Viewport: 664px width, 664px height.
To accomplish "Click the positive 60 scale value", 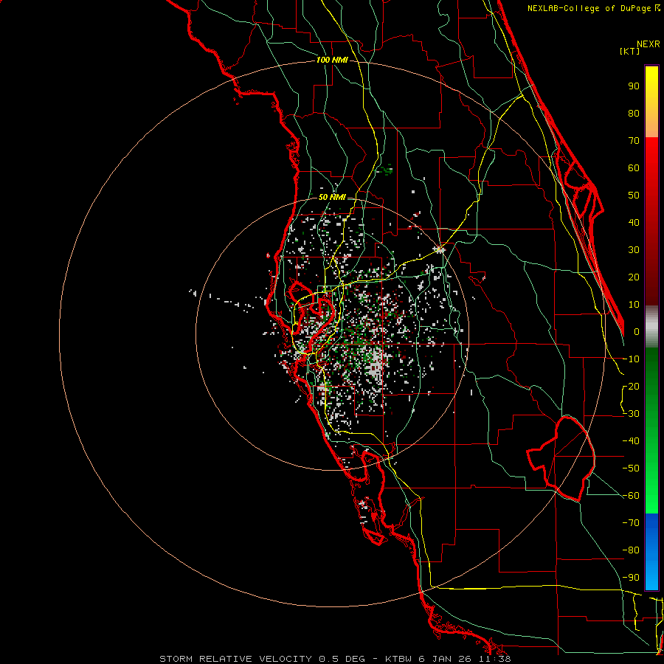I will point(634,168).
